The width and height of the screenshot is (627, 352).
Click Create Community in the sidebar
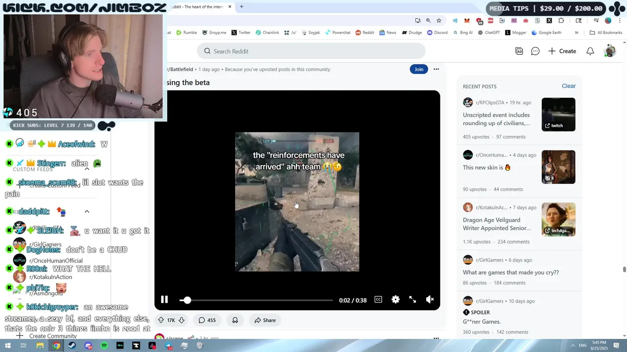pyautogui.click(x=53, y=336)
